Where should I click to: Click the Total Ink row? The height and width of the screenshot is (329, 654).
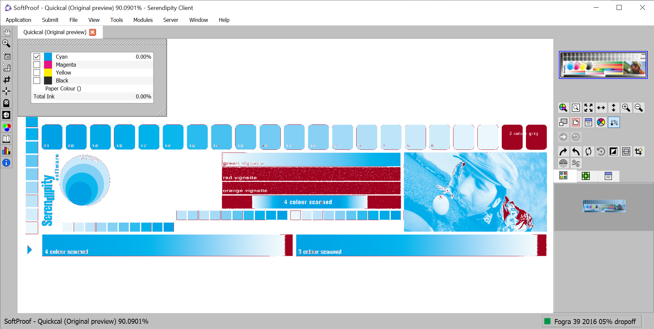(x=92, y=96)
